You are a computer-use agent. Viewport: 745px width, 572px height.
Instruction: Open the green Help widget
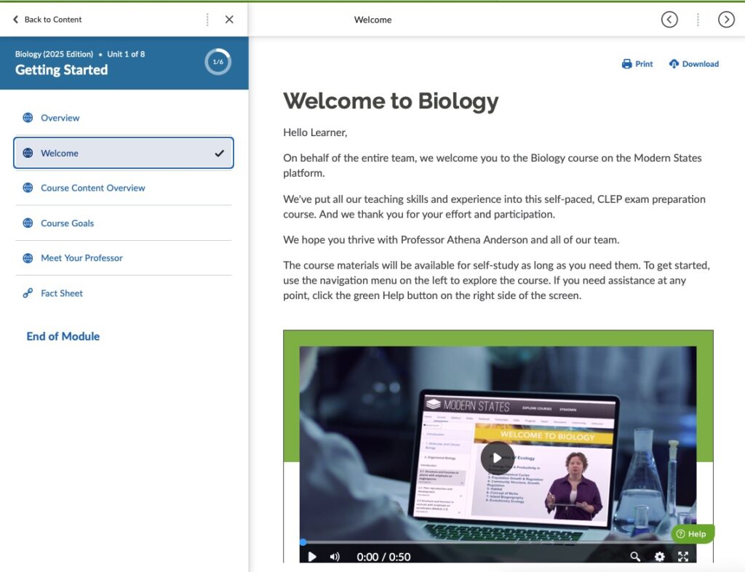(691, 533)
